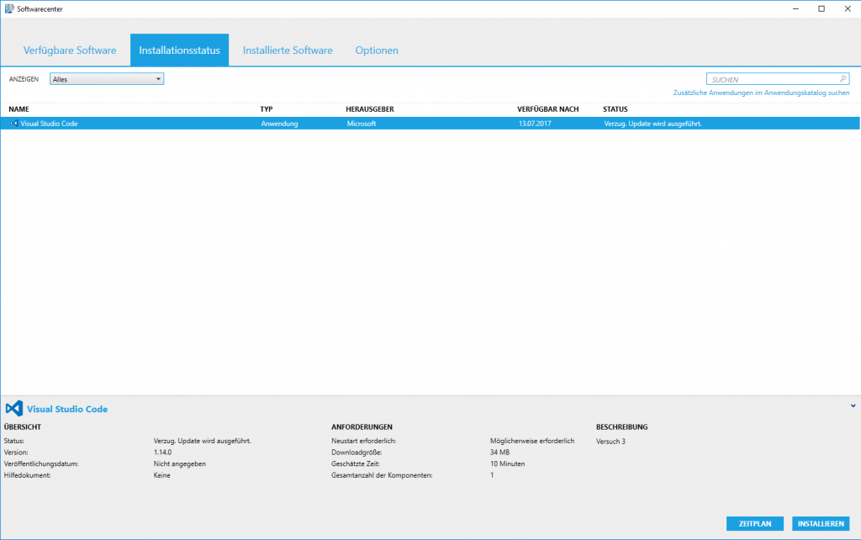The width and height of the screenshot is (861, 540).
Task: Go to the Optionen tab
Action: (x=377, y=50)
